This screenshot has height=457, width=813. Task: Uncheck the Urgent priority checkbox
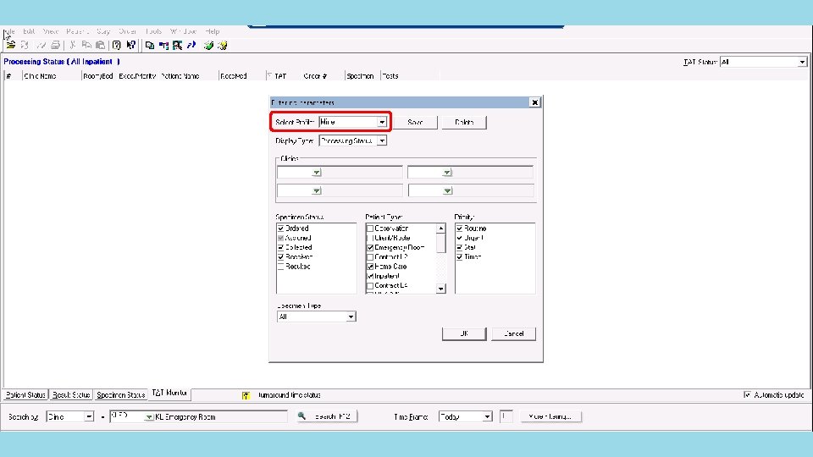click(x=459, y=237)
